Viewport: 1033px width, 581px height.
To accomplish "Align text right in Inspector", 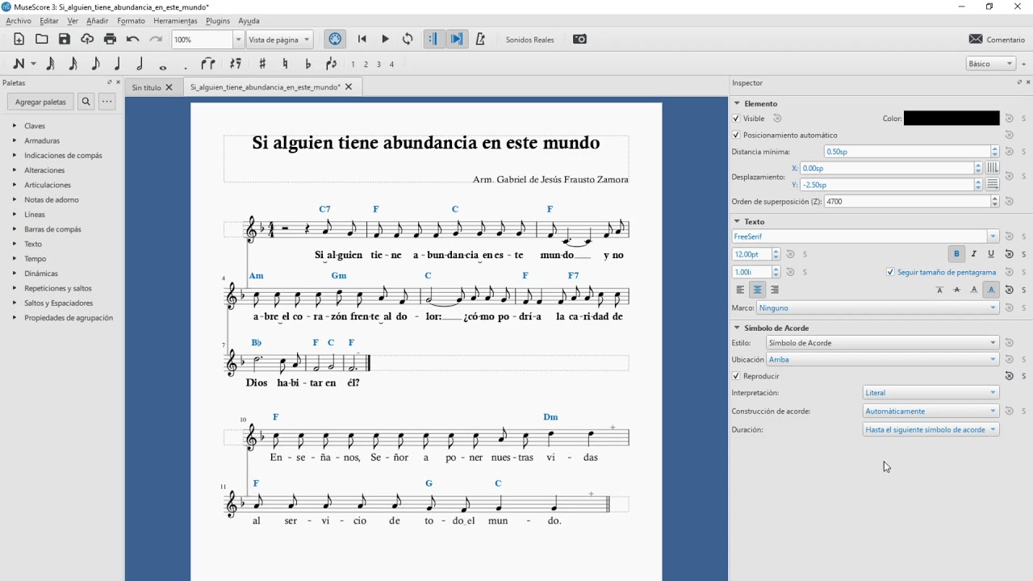I will tap(775, 290).
